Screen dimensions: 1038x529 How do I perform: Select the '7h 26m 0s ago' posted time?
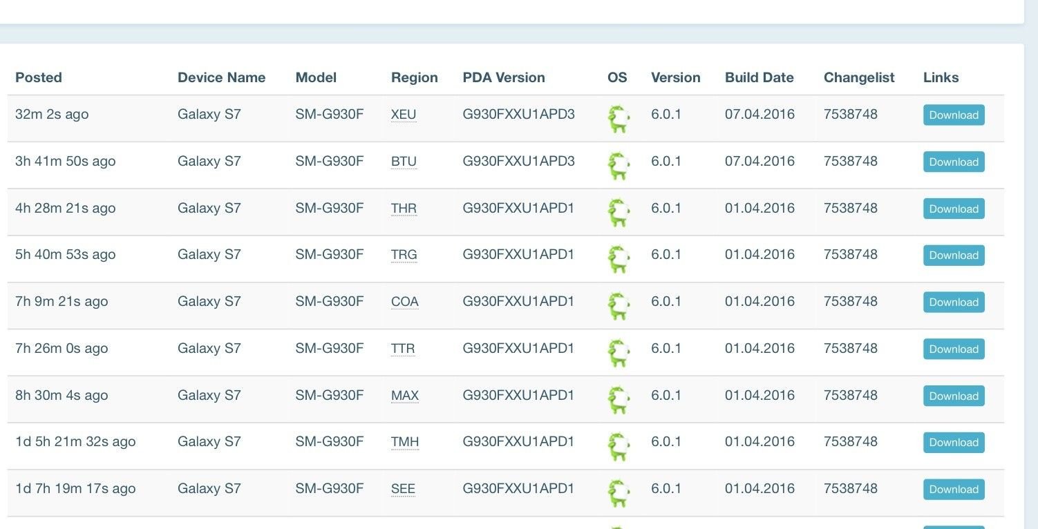(x=62, y=349)
